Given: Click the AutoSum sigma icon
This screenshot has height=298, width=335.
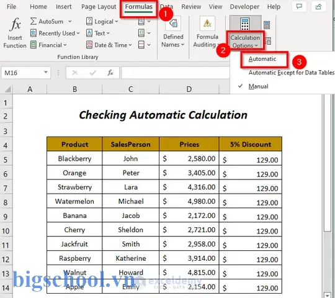Looking at the screenshot, I should coord(33,21).
